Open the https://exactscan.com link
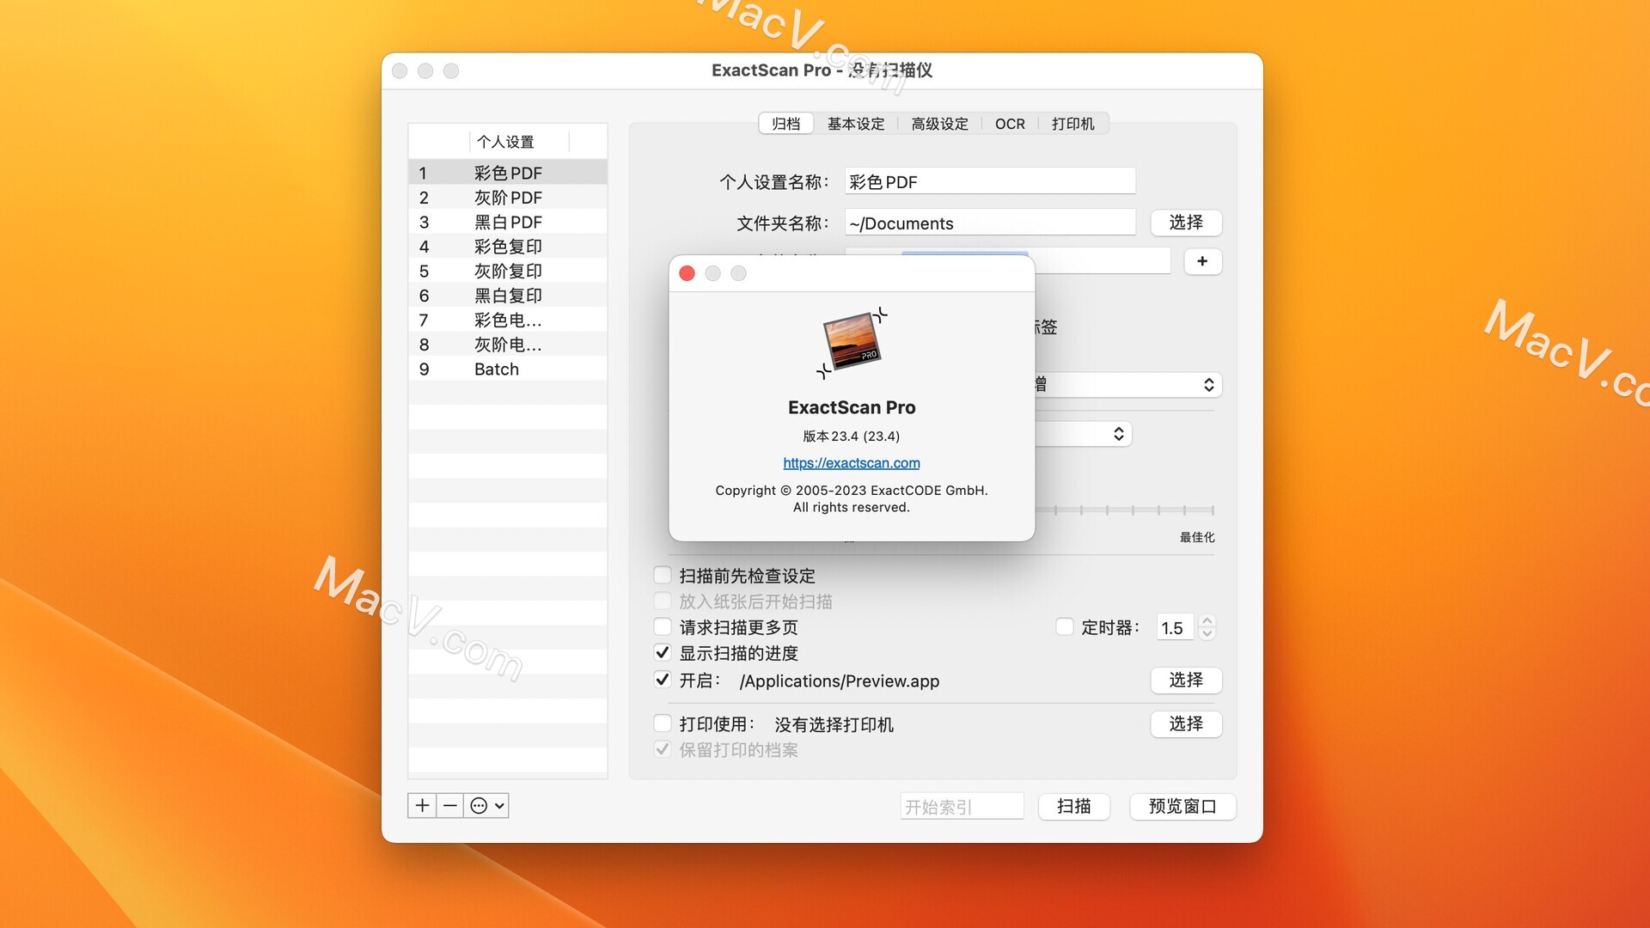The image size is (1650, 928). pos(852,462)
